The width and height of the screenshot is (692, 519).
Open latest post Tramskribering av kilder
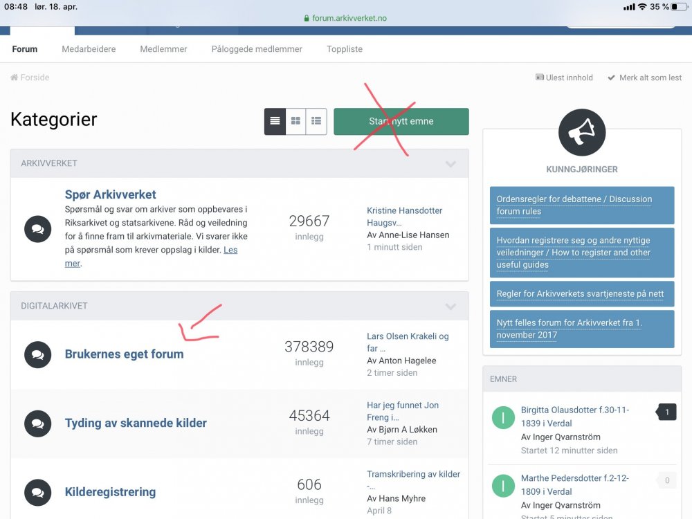(x=414, y=480)
